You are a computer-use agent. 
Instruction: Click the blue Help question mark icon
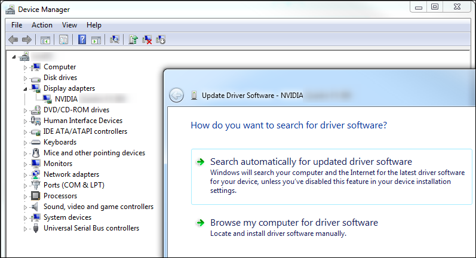point(82,39)
